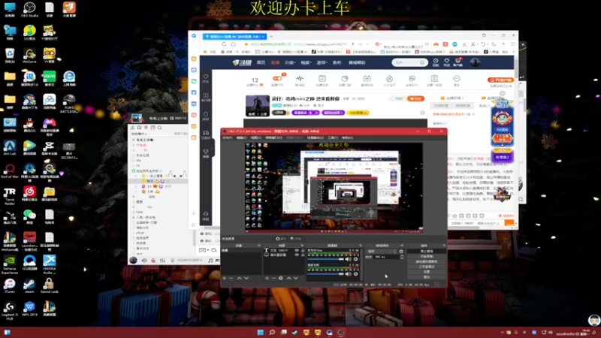Open the Tomb Raider shortcut
The width and height of the screenshot is (601, 338).
10,196
